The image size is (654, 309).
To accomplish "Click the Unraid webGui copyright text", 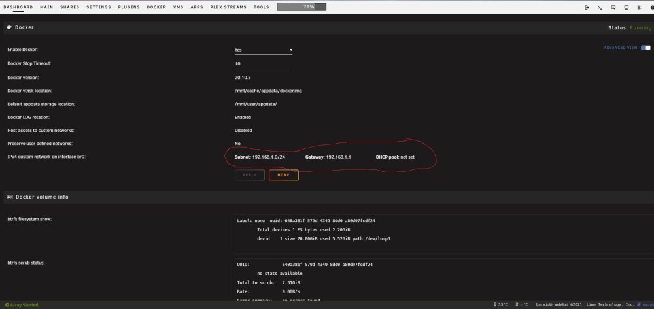I will 585,305.
